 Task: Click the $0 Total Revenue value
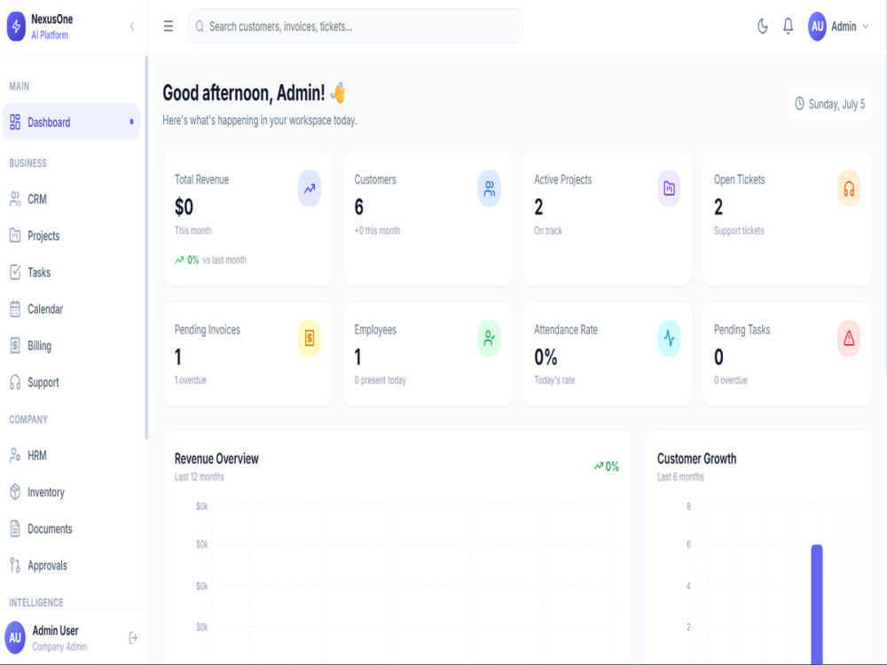pos(184,207)
